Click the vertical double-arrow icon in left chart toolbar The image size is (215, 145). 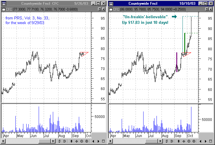pos(71,141)
